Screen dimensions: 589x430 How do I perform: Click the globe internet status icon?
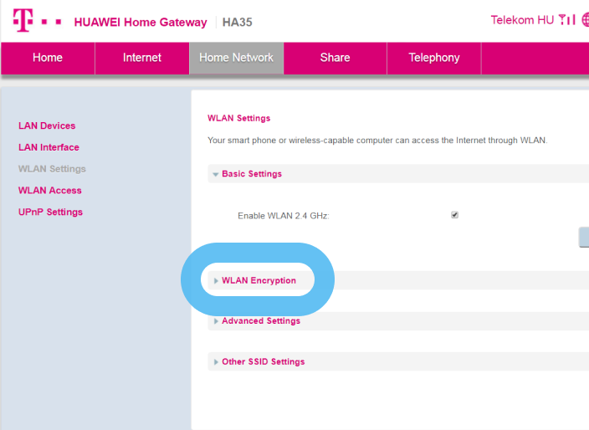point(585,20)
